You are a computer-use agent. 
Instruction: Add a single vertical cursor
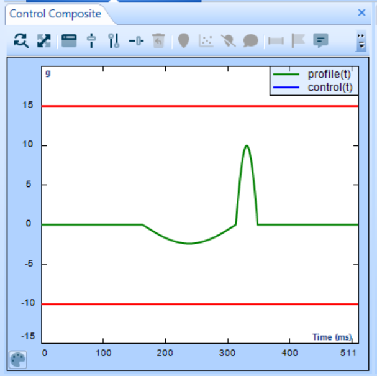(91, 41)
